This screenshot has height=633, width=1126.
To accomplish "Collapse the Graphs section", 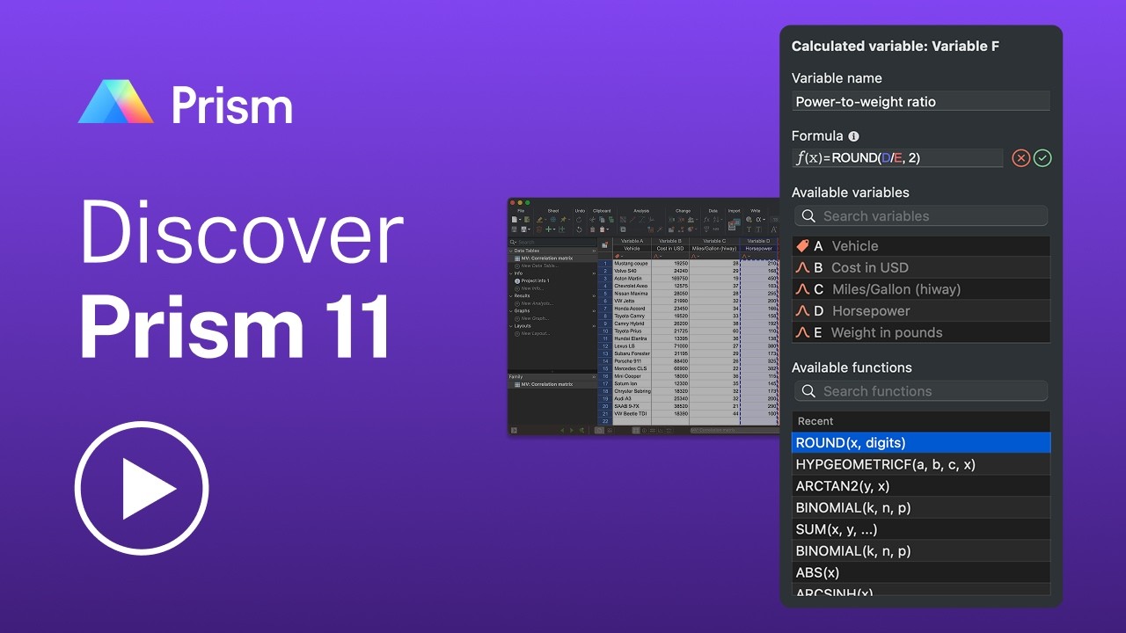I will [510, 310].
